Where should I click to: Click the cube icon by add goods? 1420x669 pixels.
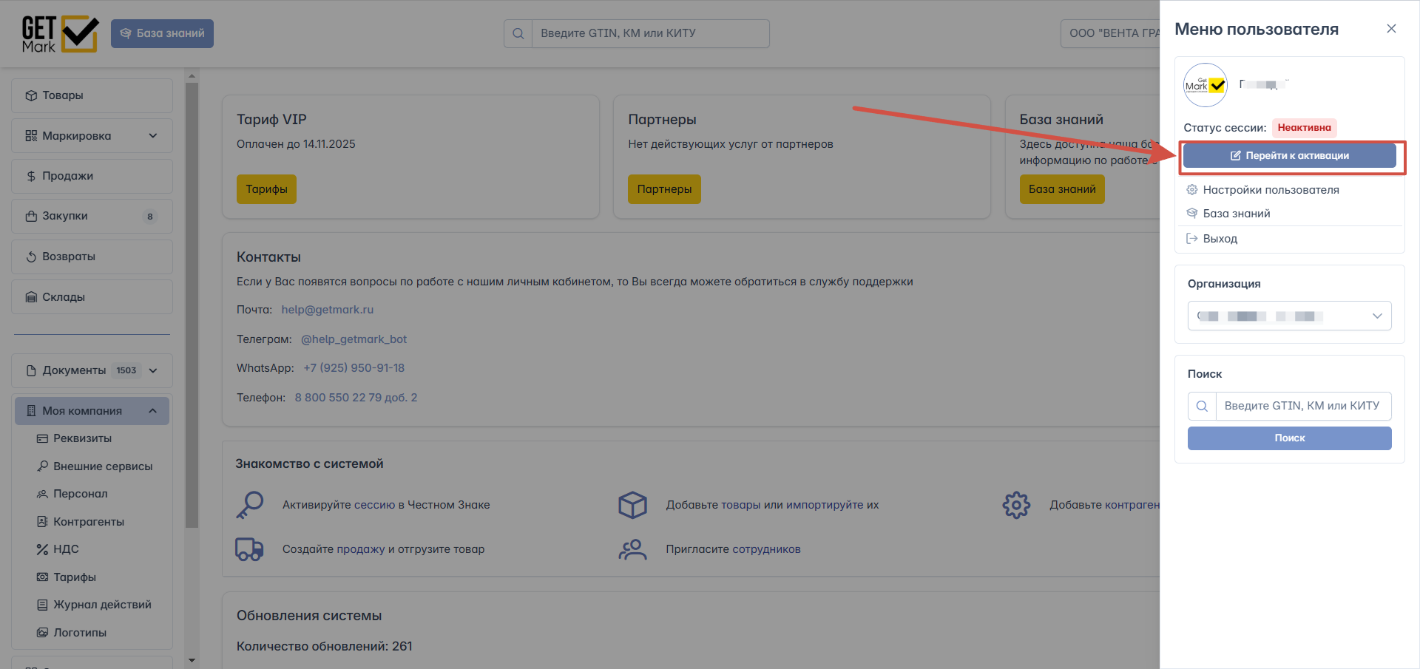pyautogui.click(x=632, y=505)
